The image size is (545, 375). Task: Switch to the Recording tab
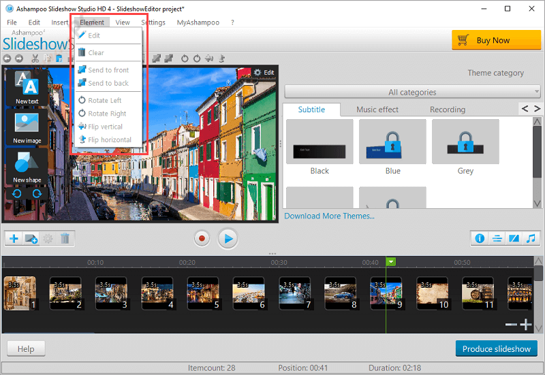pyautogui.click(x=448, y=110)
